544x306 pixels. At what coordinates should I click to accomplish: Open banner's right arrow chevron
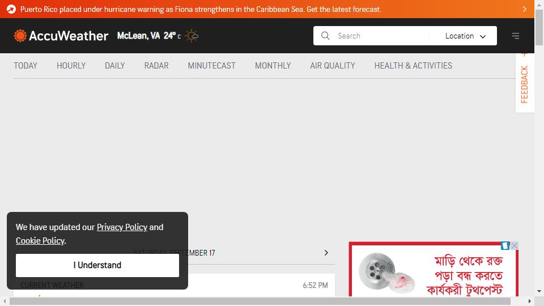524,9
